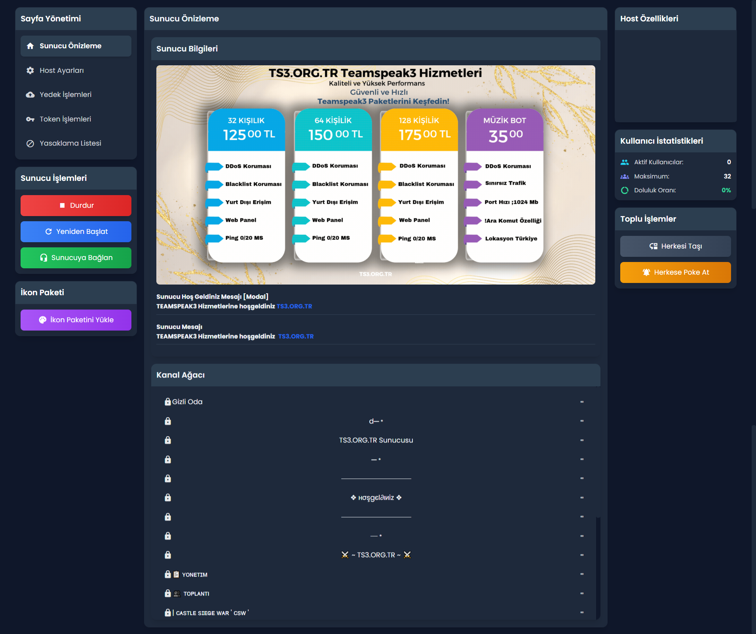Select TS3.ORG.TR Sunucusu channel
756x634 pixels.
376,440
